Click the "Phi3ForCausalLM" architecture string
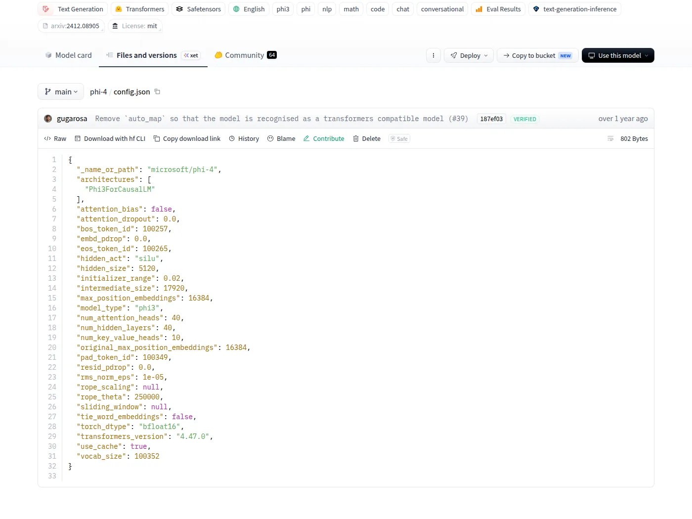The image size is (692, 519). pyautogui.click(x=120, y=189)
